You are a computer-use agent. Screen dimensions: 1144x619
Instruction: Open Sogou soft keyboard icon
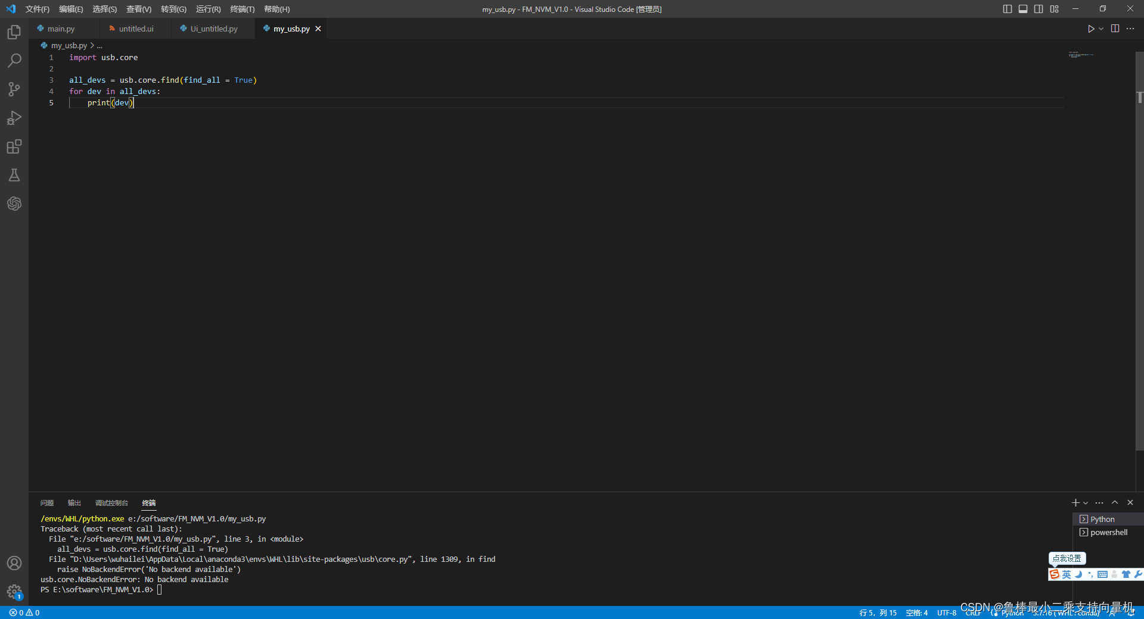[x=1103, y=574]
